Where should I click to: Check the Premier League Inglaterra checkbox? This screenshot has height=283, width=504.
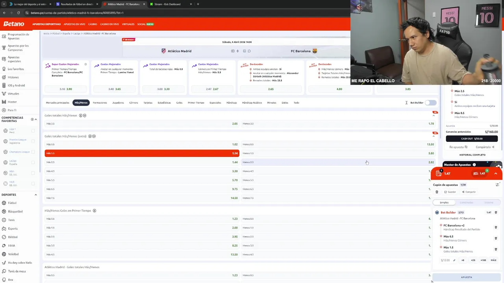tap(33, 141)
